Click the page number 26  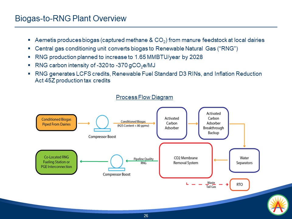coord(146,215)
